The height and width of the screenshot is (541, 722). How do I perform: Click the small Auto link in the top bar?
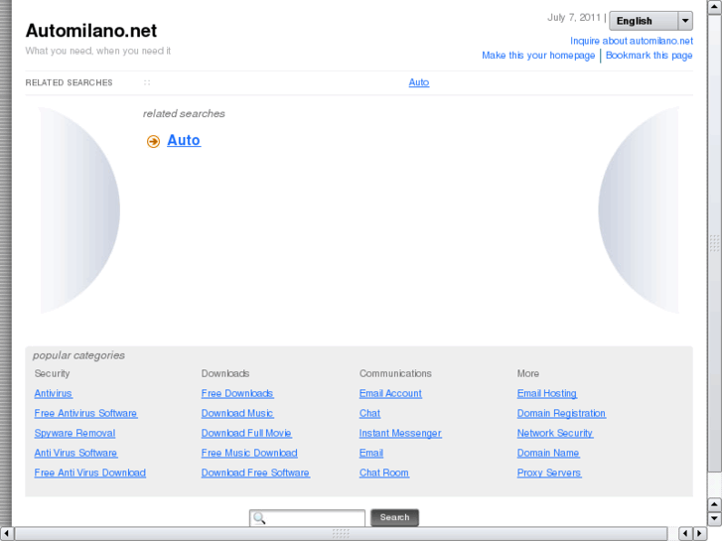[418, 82]
